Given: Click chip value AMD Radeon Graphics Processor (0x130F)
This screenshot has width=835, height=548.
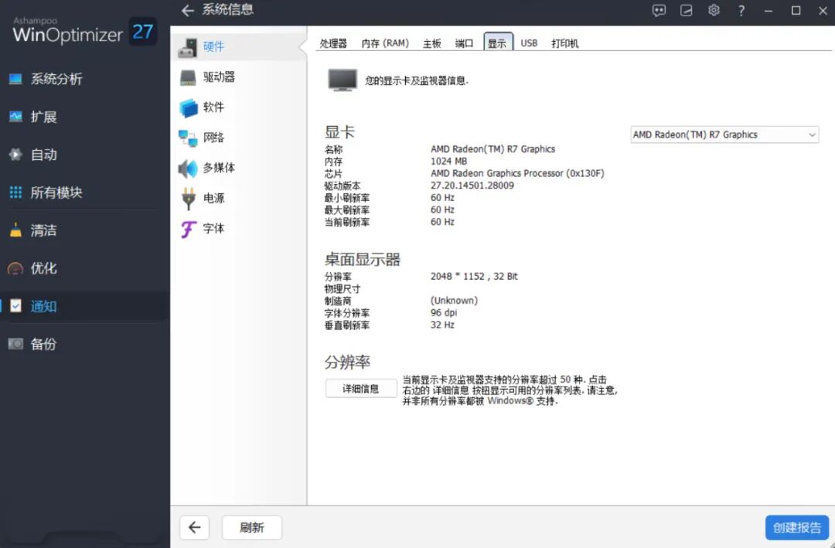Looking at the screenshot, I should coord(517,173).
